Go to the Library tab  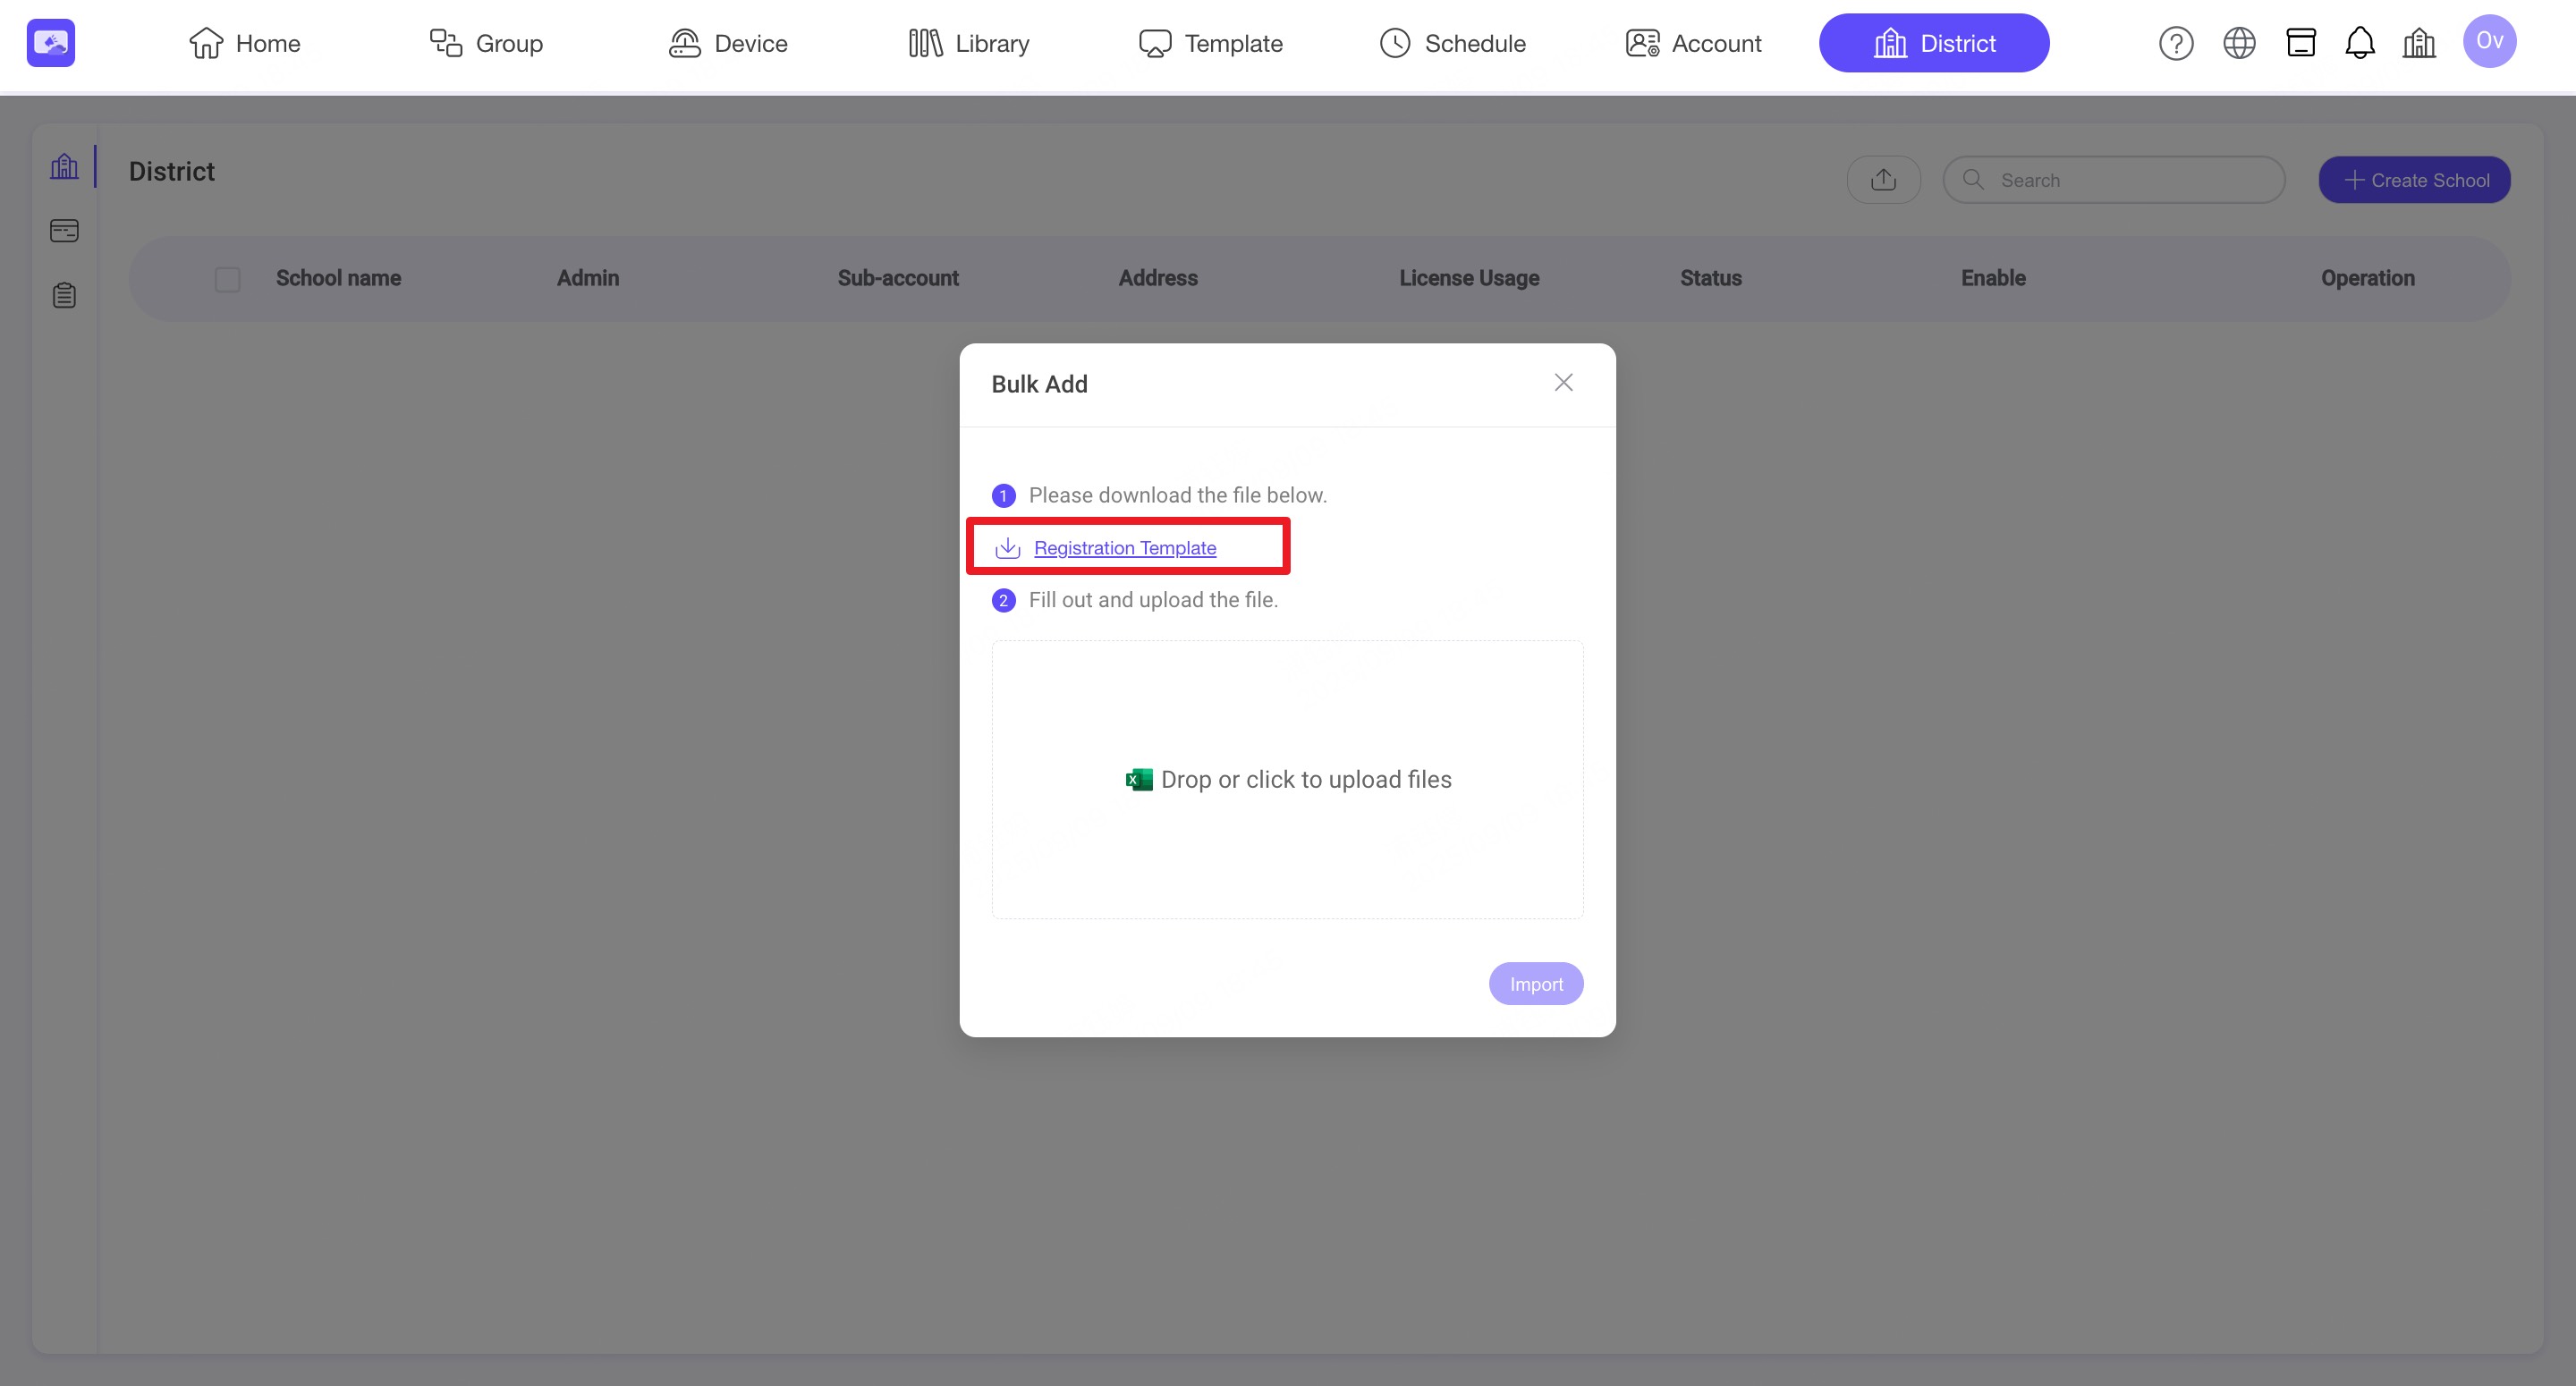click(x=968, y=43)
